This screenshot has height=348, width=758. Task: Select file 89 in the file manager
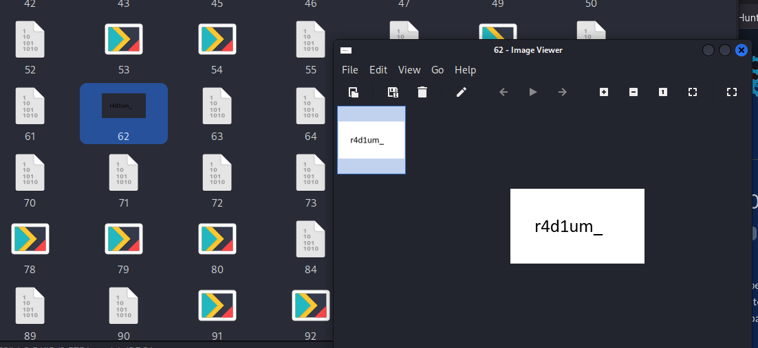[x=30, y=314]
